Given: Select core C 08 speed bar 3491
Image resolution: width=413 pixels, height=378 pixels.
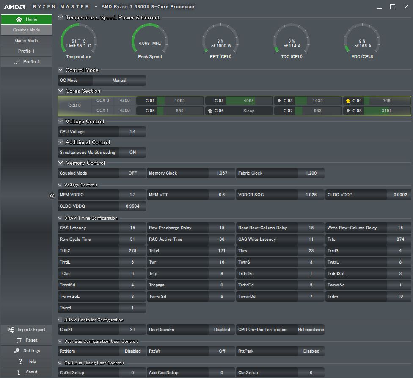Looking at the screenshot, I should click(x=386, y=111).
